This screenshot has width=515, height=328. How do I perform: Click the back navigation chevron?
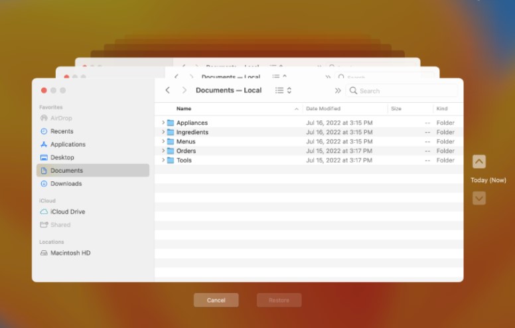click(167, 90)
